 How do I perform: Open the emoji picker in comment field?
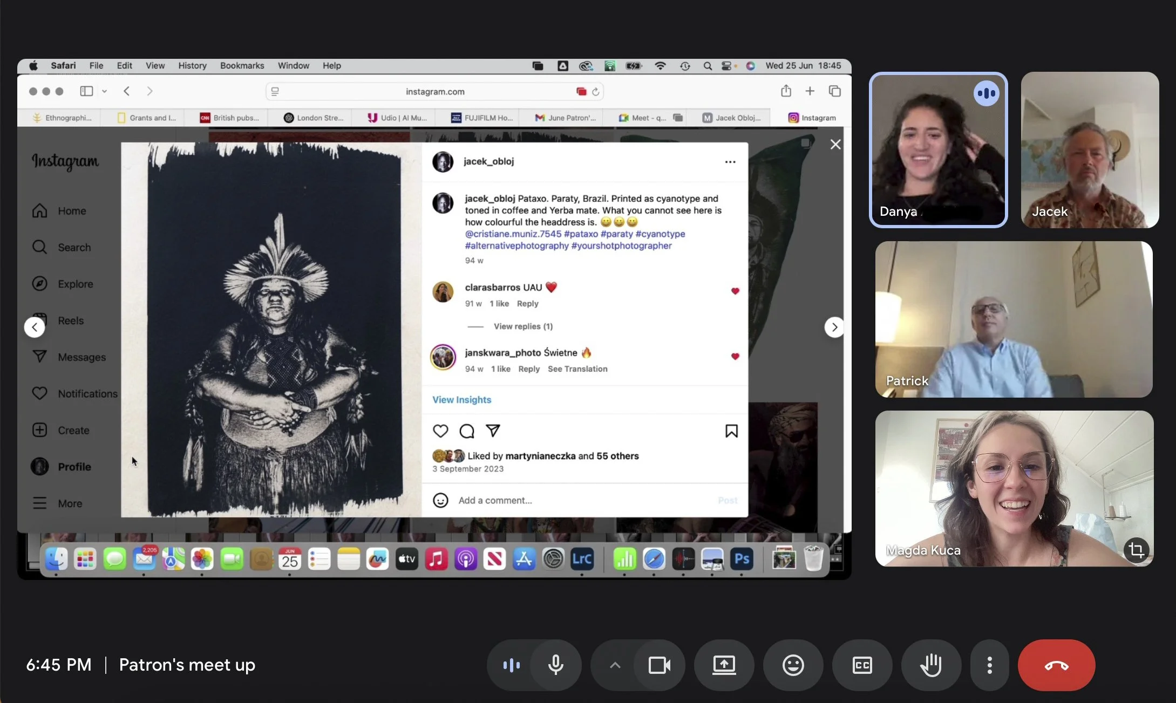[440, 500]
